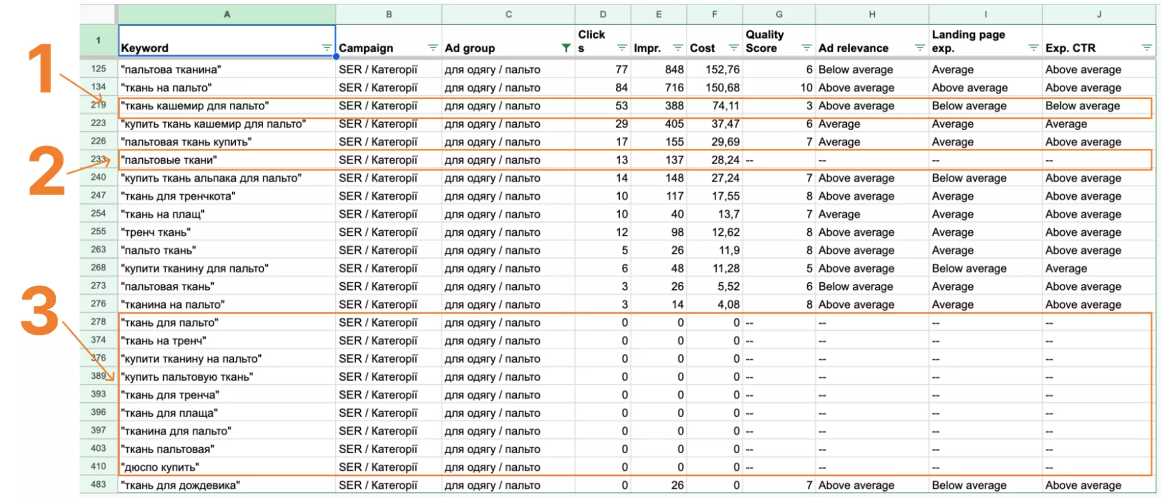
Task: Open the Quality Score filter icon
Action: tap(806, 48)
